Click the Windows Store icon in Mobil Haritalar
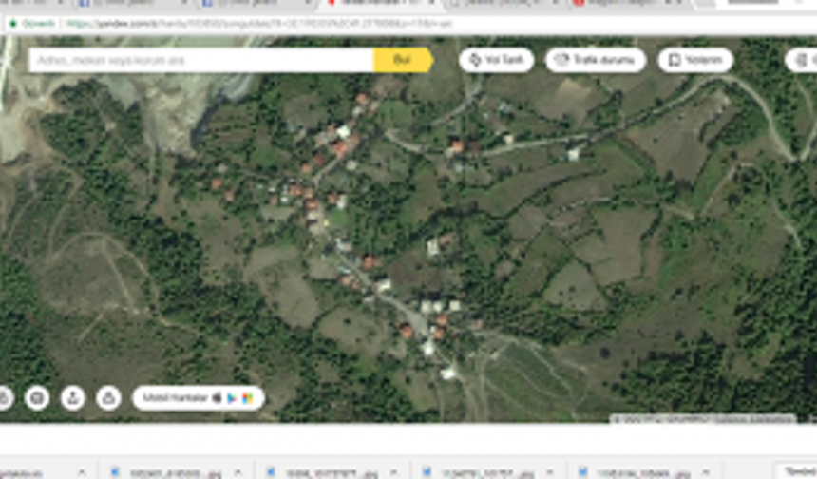Viewport: 817px width, 479px height. pyautogui.click(x=248, y=398)
